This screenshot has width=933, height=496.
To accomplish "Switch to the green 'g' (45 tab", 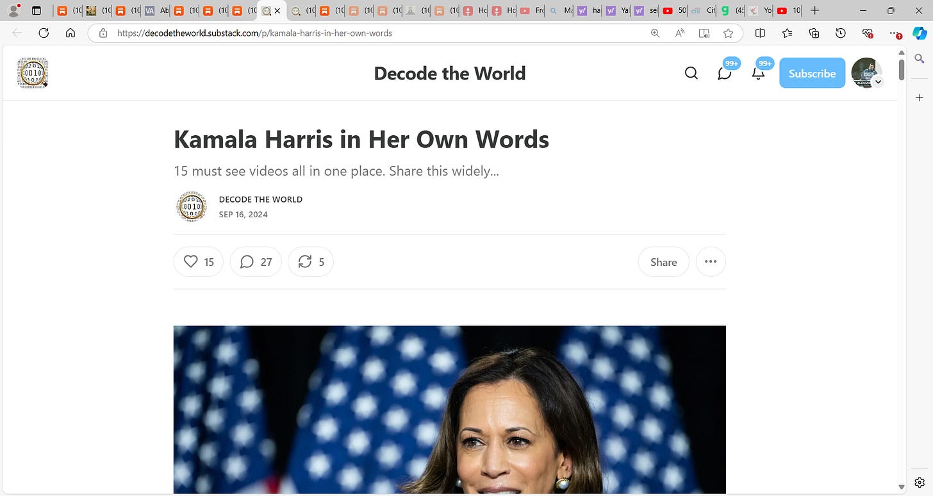I will point(732,10).
